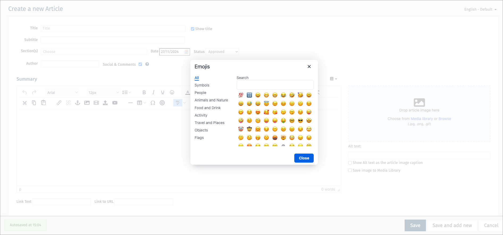Viewport: 503px width, 235px height.
Task: Click the emoji smiley toolbar button
Action: (x=172, y=92)
